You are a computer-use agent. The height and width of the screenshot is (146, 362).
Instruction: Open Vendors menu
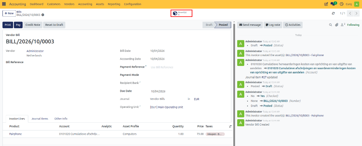(69, 4)
